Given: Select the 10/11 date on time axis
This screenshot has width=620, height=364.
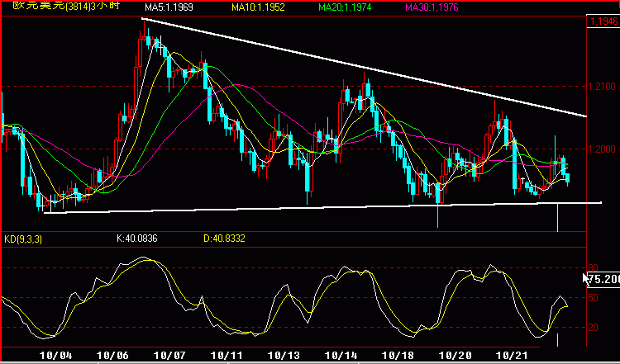Looking at the screenshot, I should click(227, 355).
